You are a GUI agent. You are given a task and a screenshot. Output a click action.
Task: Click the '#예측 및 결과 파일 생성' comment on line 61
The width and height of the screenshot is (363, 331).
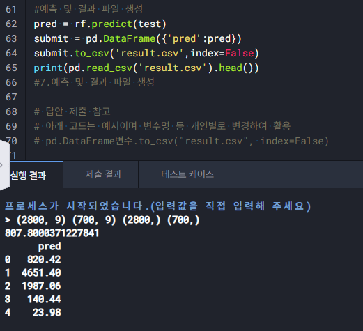tap(88, 9)
